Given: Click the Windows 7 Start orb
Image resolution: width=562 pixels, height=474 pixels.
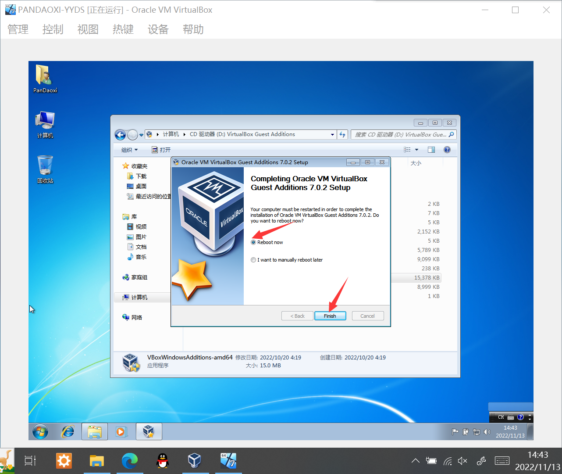Looking at the screenshot, I should tap(40, 432).
